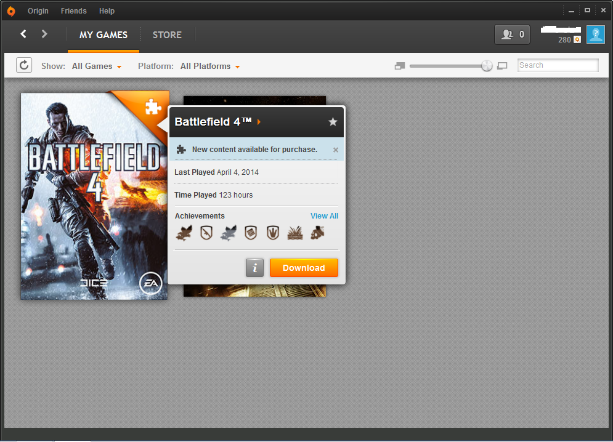Dismiss the new content notification
Image resolution: width=613 pixels, height=442 pixels.
(x=335, y=150)
